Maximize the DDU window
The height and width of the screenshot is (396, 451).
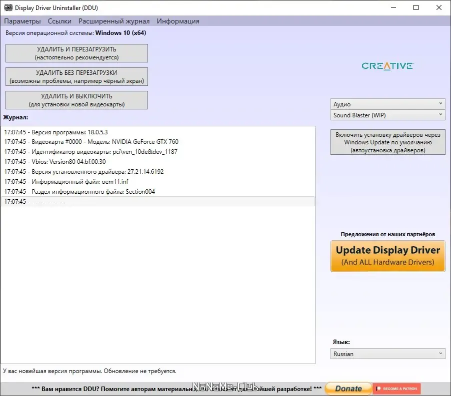click(x=416, y=7)
